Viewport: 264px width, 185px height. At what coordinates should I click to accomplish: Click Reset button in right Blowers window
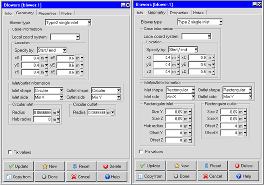(x=213, y=166)
